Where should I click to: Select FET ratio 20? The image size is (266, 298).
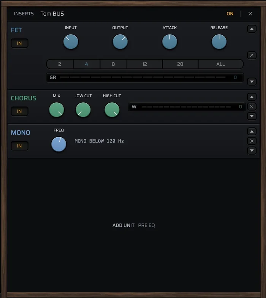point(180,64)
